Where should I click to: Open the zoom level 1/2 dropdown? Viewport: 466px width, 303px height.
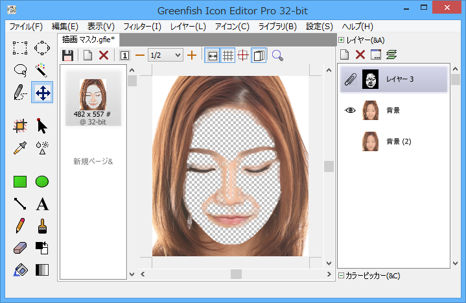(178, 55)
